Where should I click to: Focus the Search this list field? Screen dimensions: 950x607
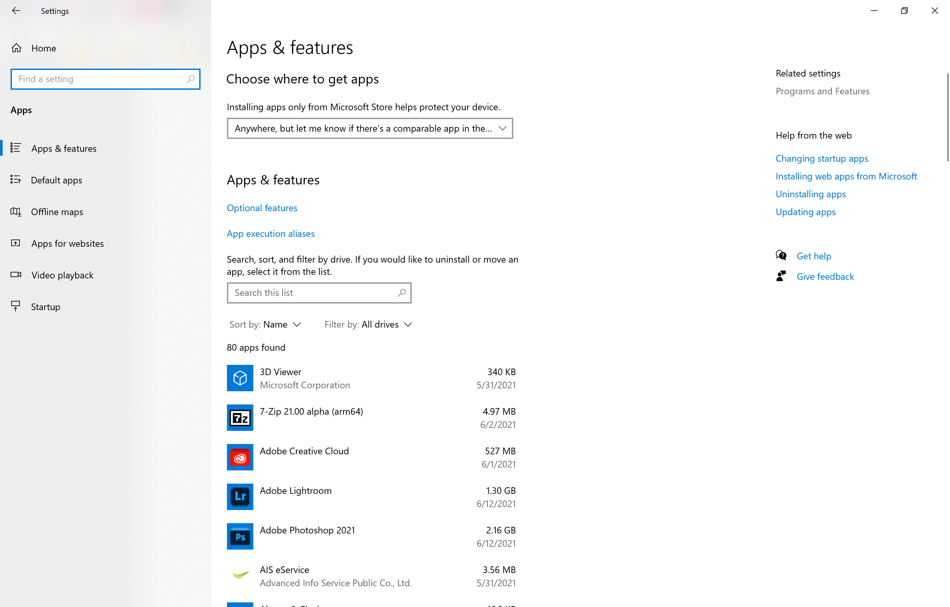319,293
